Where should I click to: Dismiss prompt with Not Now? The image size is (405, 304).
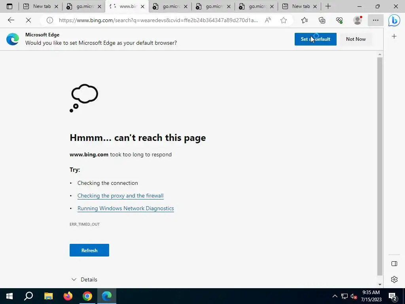pyautogui.click(x=356, y=39)
